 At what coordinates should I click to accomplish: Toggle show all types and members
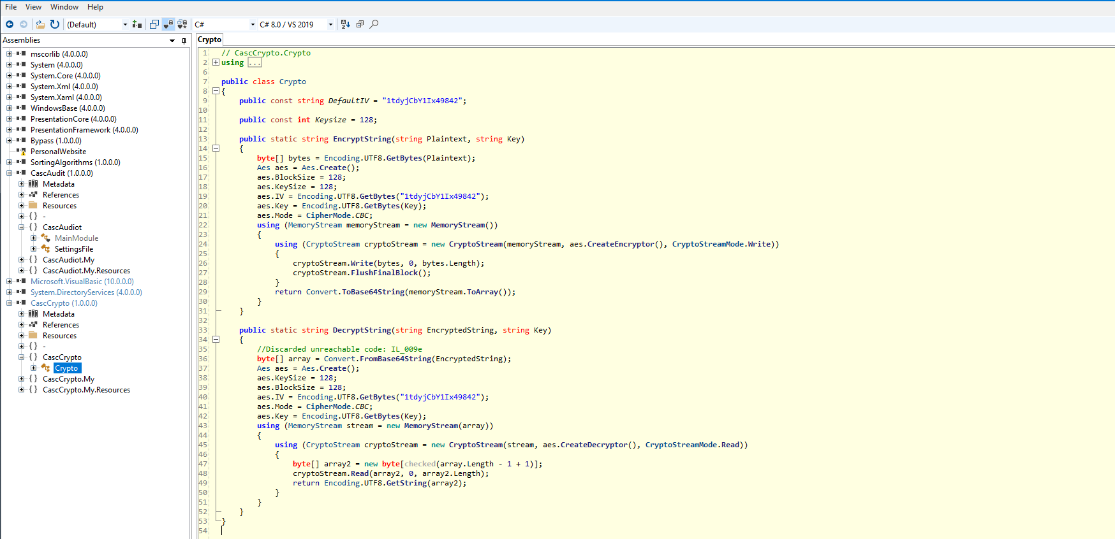pos(182,24)
